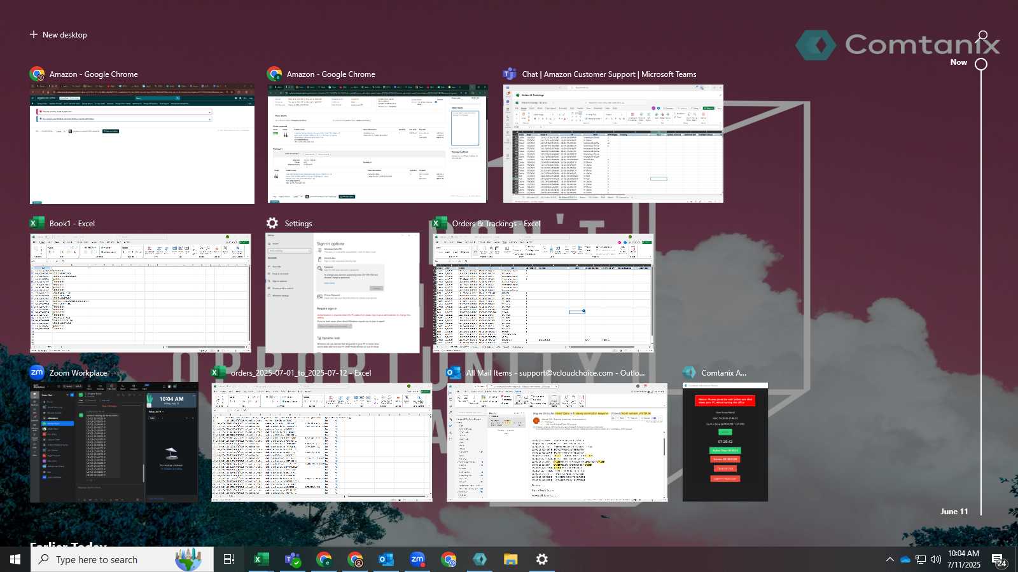Click the New desktop button
Screen dimensions: 1018x572
58,35
